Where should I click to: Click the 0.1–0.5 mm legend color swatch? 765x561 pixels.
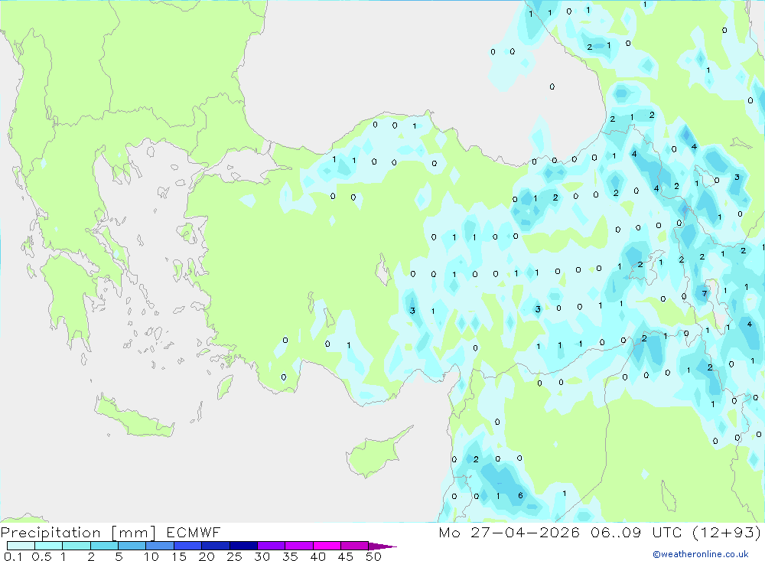(x=21, y=546)
